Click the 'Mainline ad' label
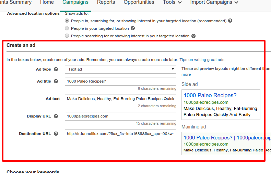271x173 pixels. point(193,127)
